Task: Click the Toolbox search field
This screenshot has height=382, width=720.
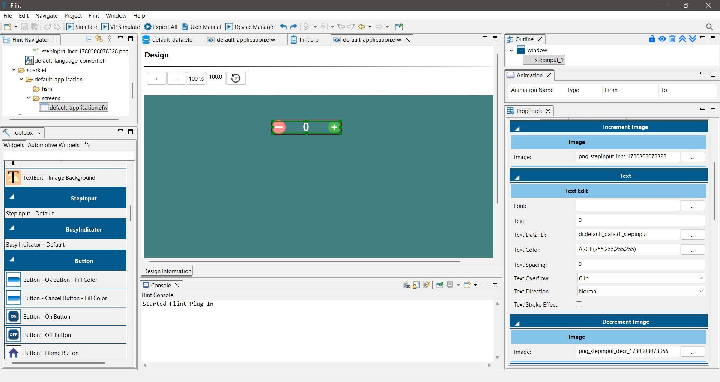Action: (x=69, y=155)
